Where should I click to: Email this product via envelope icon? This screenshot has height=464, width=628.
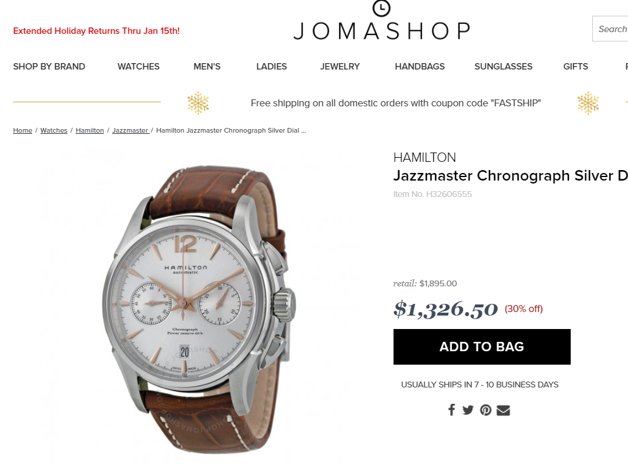[x=503, y=410]
